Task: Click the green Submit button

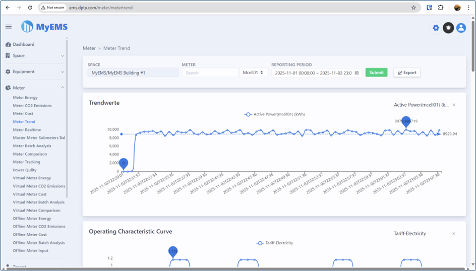Action: click(x=376, y=73)
